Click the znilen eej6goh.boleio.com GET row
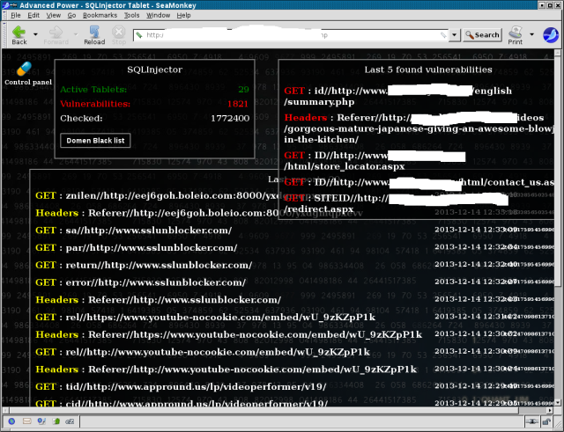 click(x=157, y=195)
